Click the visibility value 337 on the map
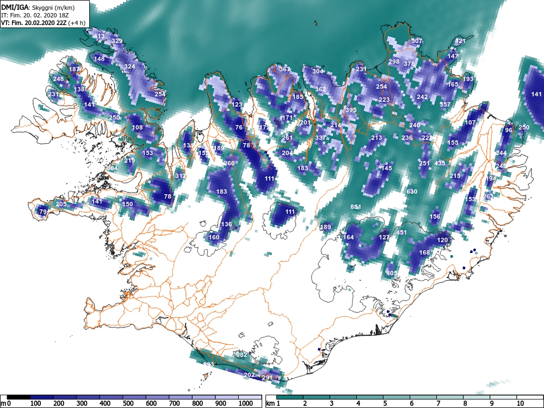 tap(320, 138)
